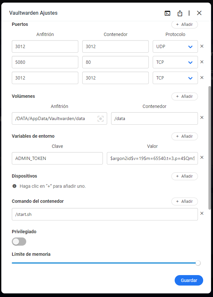Add a new port with the Añadir button

tap(184, 24)
